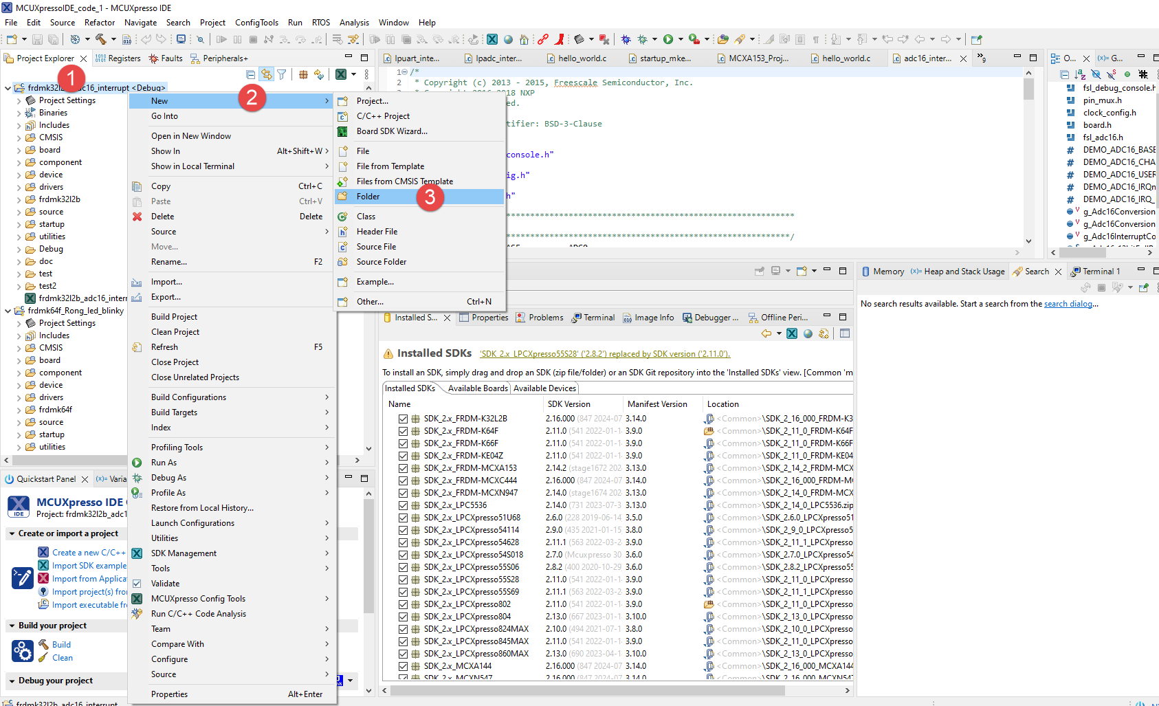The height and width of the screenshot is (706, 1159).
Task: Click Link with Editor in Project Explorer
Action: 267,74
